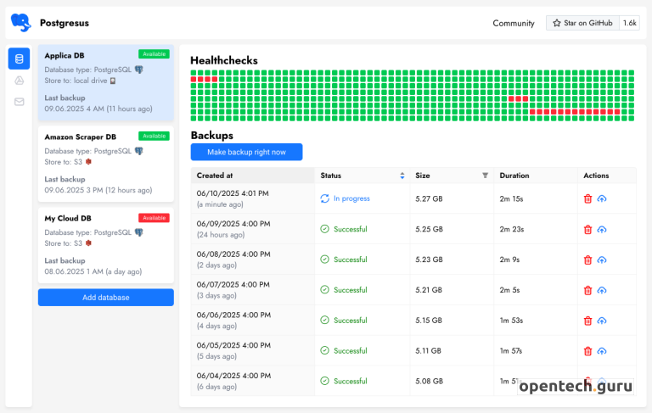Click the red Available badge on My Cloud DB

click(154, 218)
